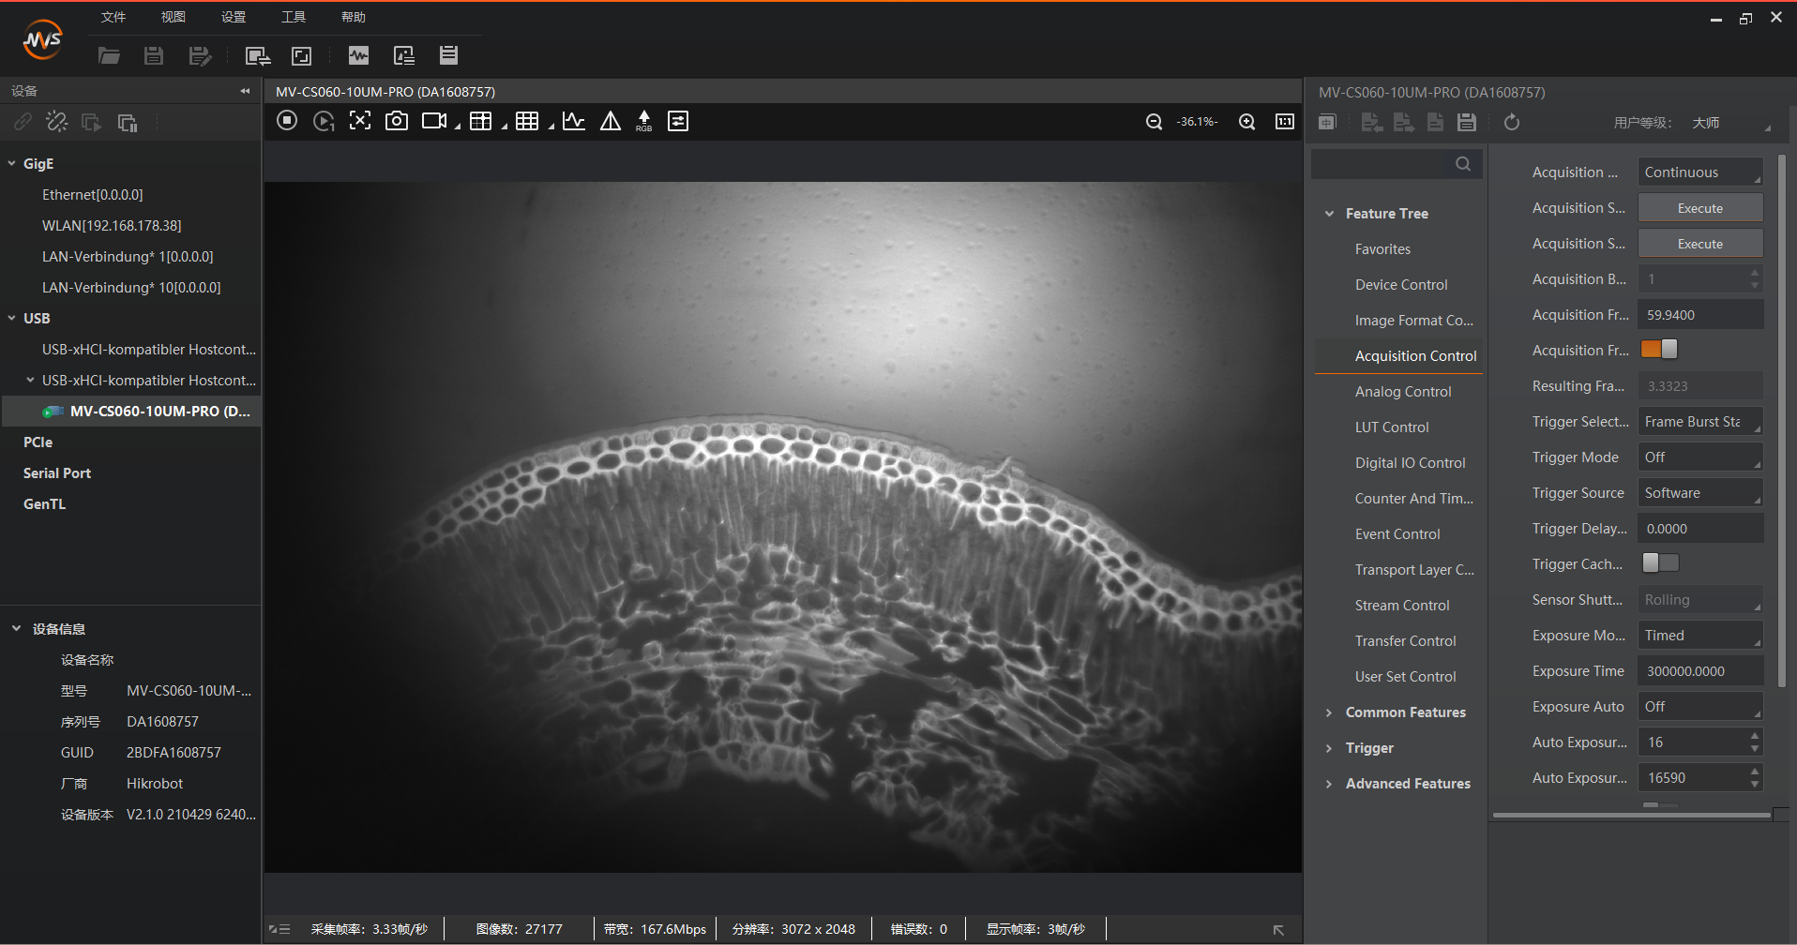Open the histogram chart icon
The image size is (1797, 945).
tap(574, 121)
